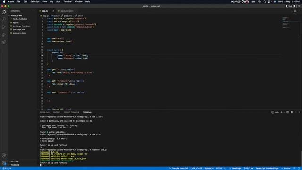
Task: Click the battery icon in menu bar
Action: (253, 2)
